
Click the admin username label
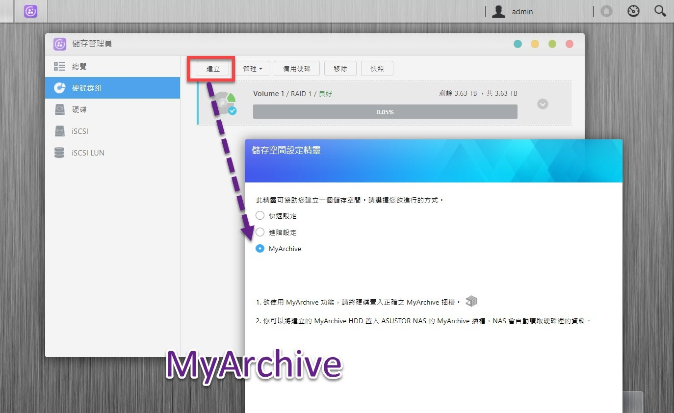coord(522,12)
